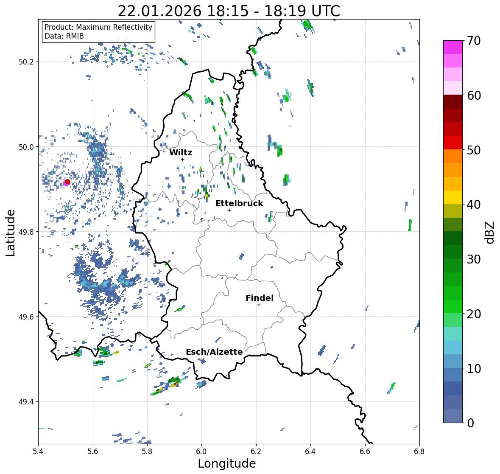Click latitude tick label 50.0
The width and height of the screenshot is (500, 474).
click(26, 147)
